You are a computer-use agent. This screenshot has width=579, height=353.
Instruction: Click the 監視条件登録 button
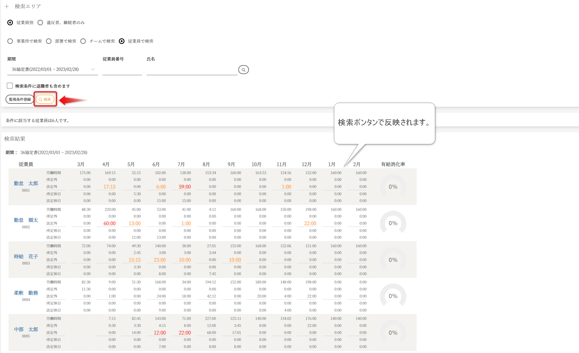point(20,99)
